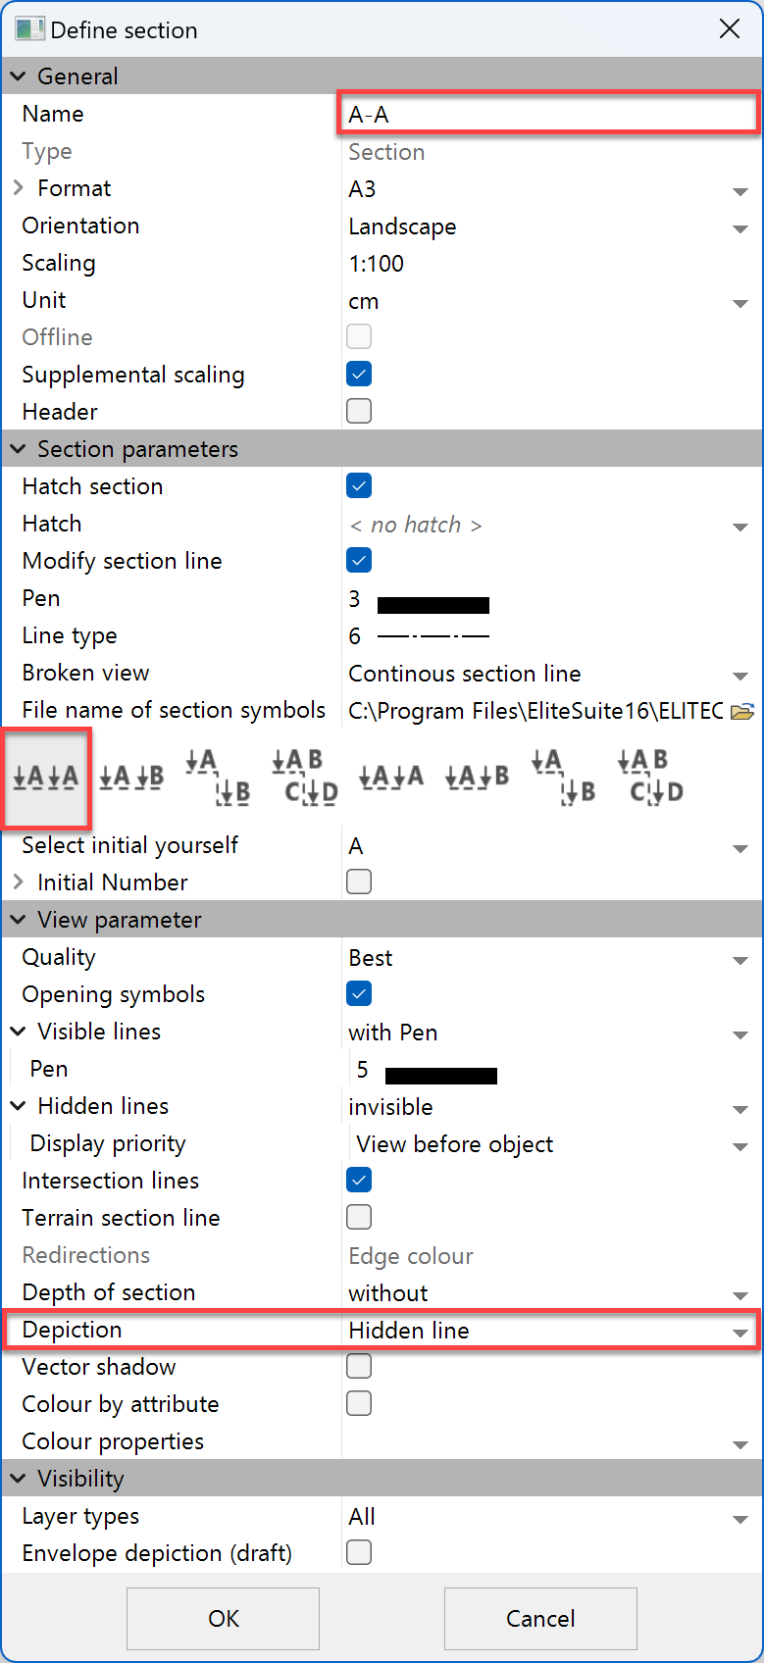This screenshot has height=1663, width=764.
Task: Enable the Header checkbox
Action: [x=359, y=411]
